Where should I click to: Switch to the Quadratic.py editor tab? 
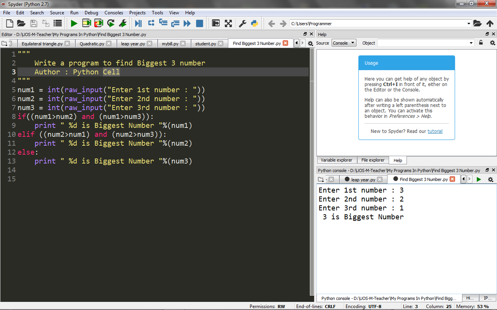coord(93,43)
